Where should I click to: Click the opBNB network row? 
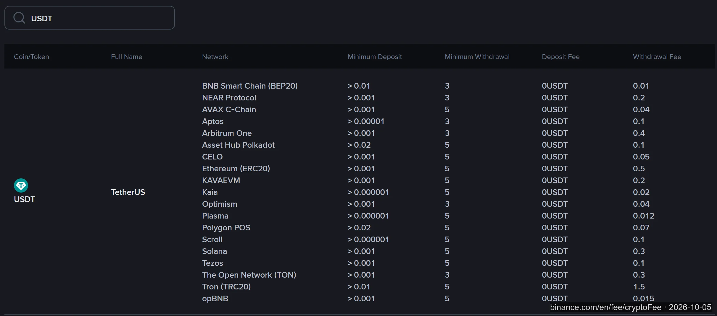coord(215,299)
